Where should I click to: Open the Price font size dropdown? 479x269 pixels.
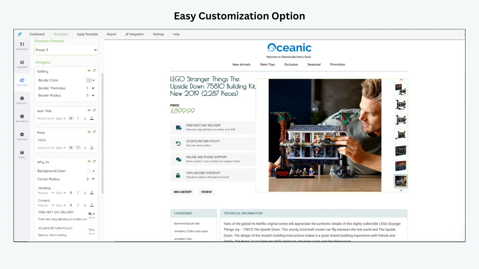(x=61, y=148)
